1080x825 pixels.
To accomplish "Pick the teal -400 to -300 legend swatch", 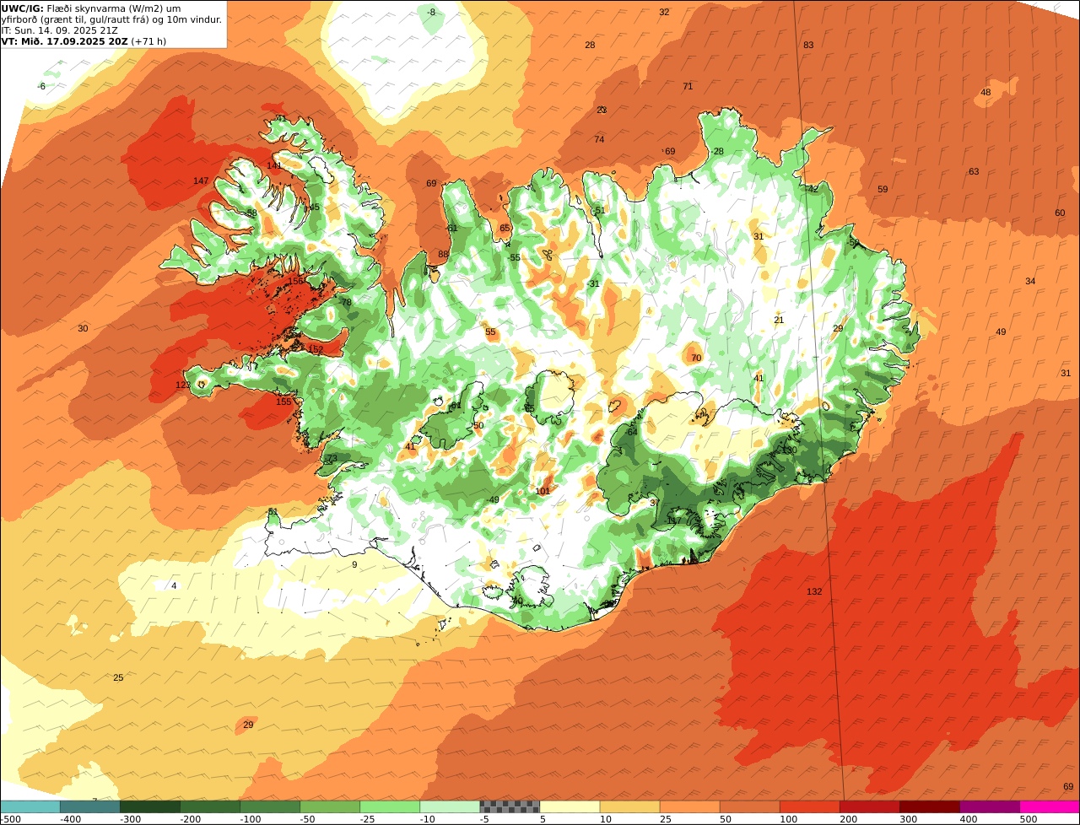I will click(x=89, y=806).
